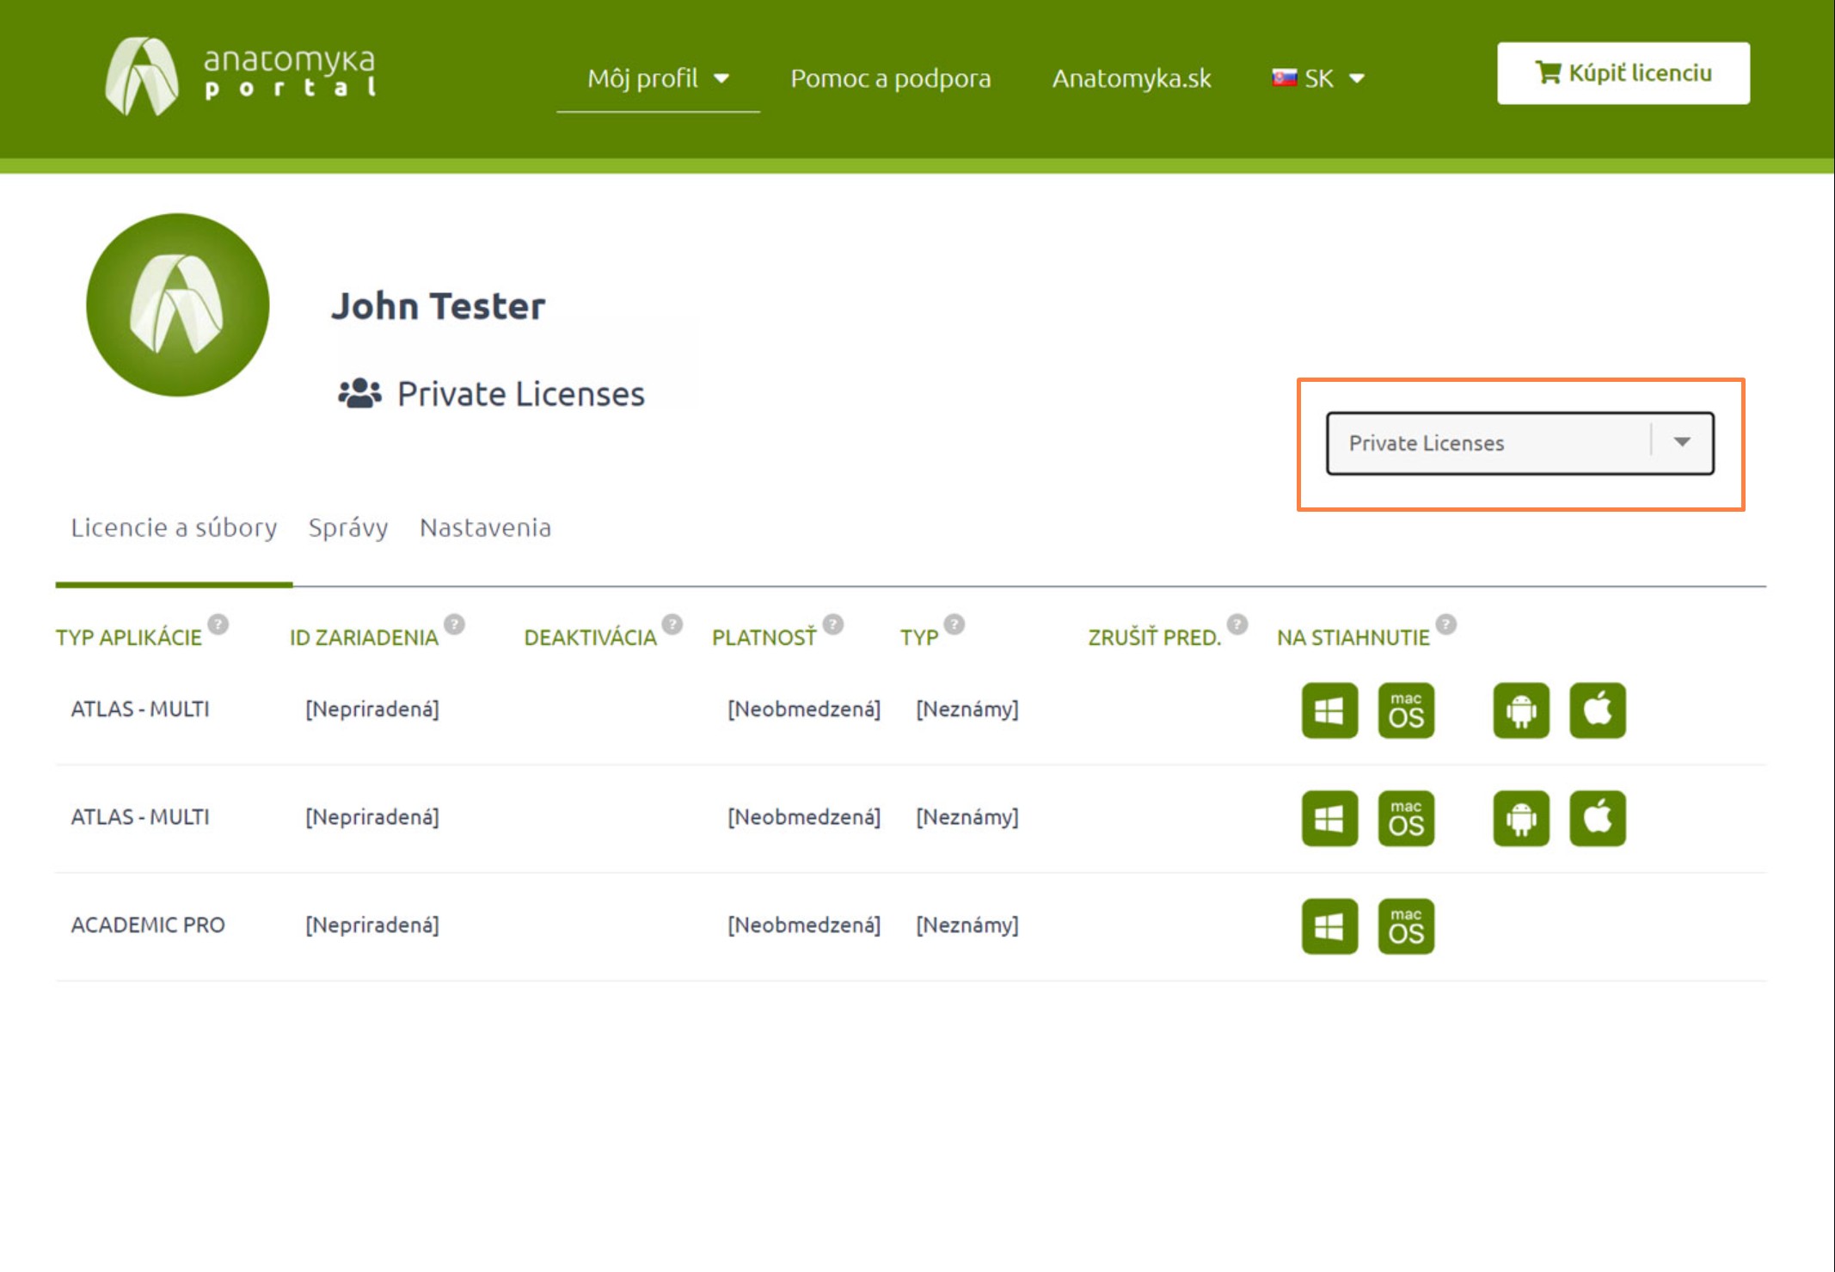Download Android version for second ATLAS - MULTI

[1520, 818]
